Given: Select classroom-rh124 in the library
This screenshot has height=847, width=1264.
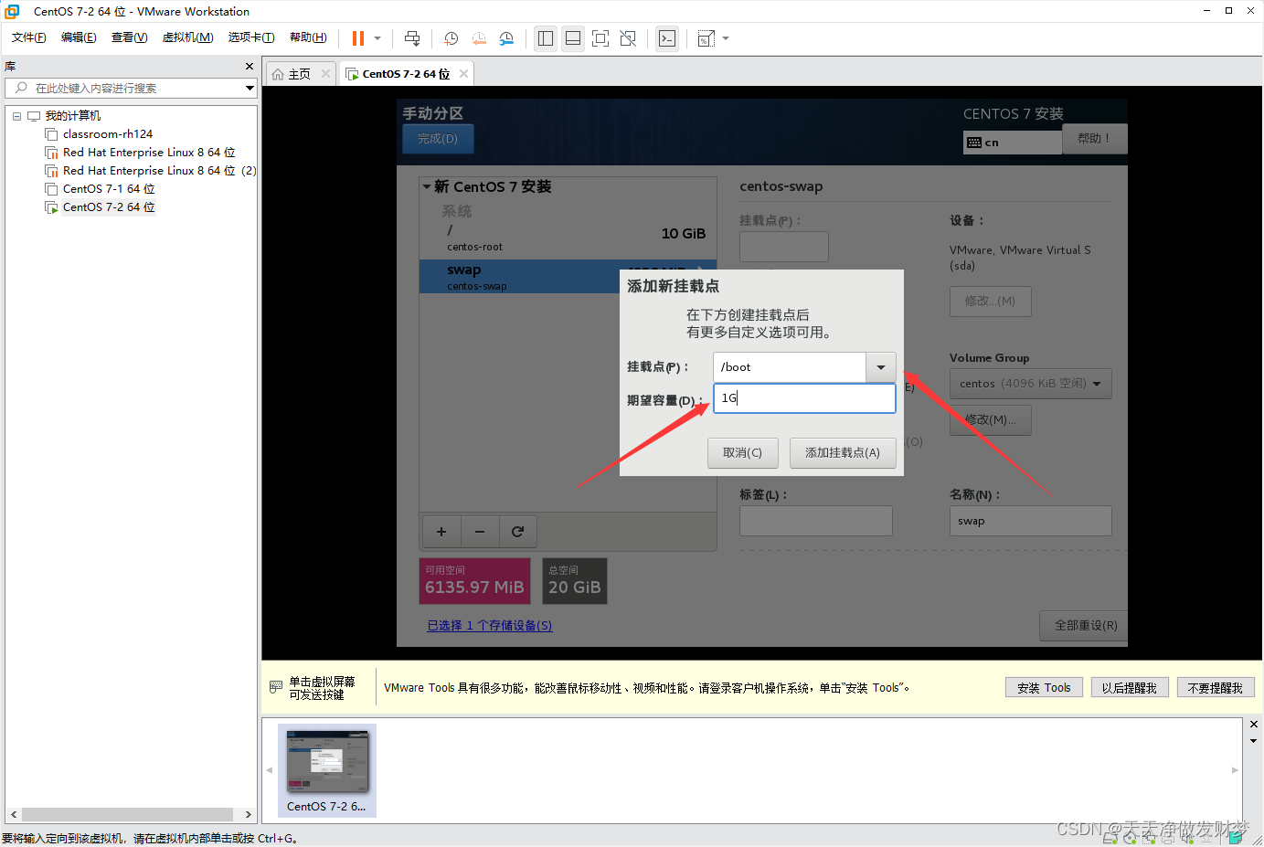Looking at the screenshot, I should pyautogui.click(x=108, y=134).
